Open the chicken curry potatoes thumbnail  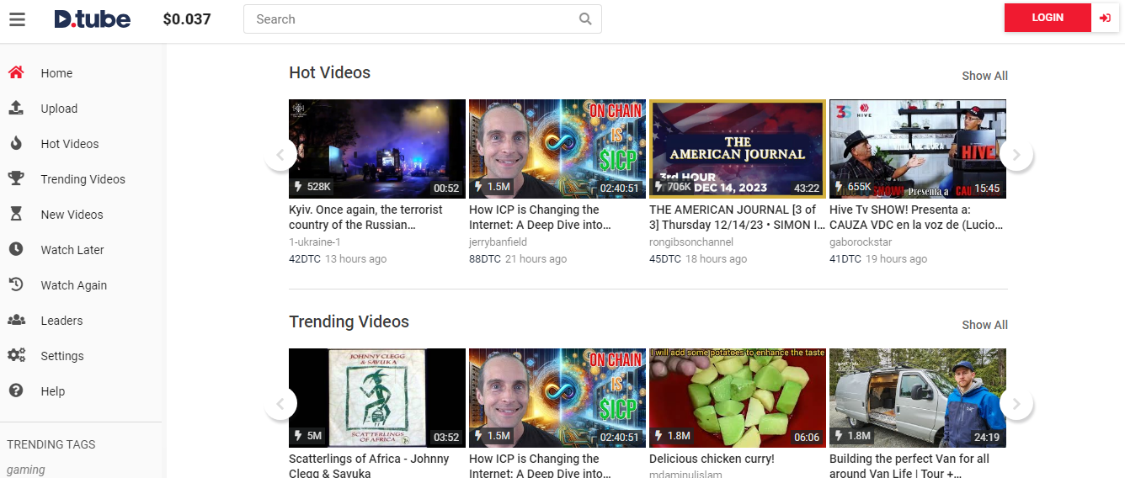738,398
